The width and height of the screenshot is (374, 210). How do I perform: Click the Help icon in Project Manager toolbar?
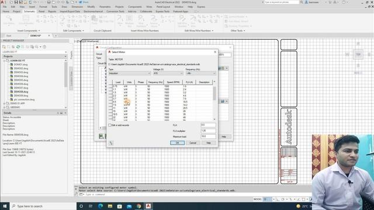point(44,47)
